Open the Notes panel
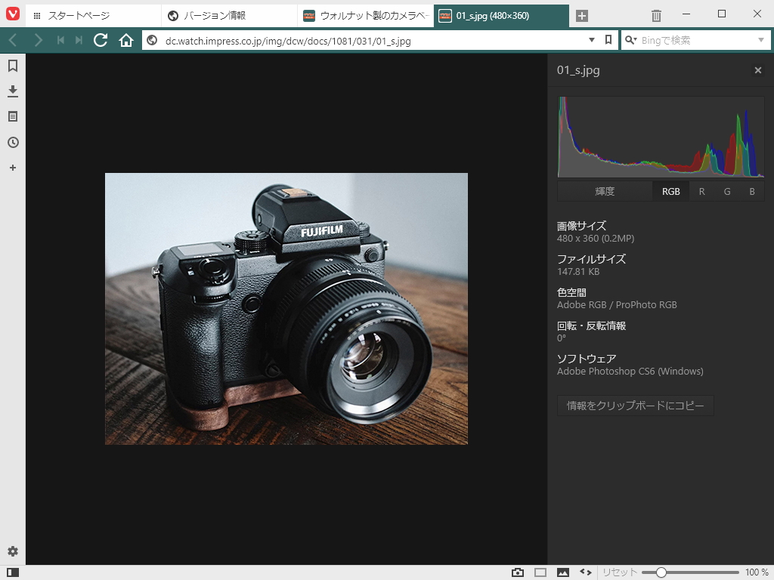This screenshot has height=580, width=774. coord(12,116)
